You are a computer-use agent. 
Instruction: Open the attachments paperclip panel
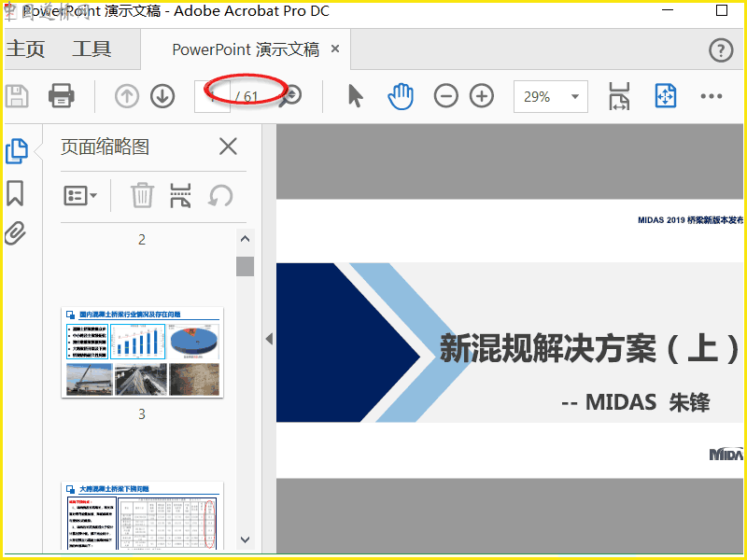pos(15,232)
